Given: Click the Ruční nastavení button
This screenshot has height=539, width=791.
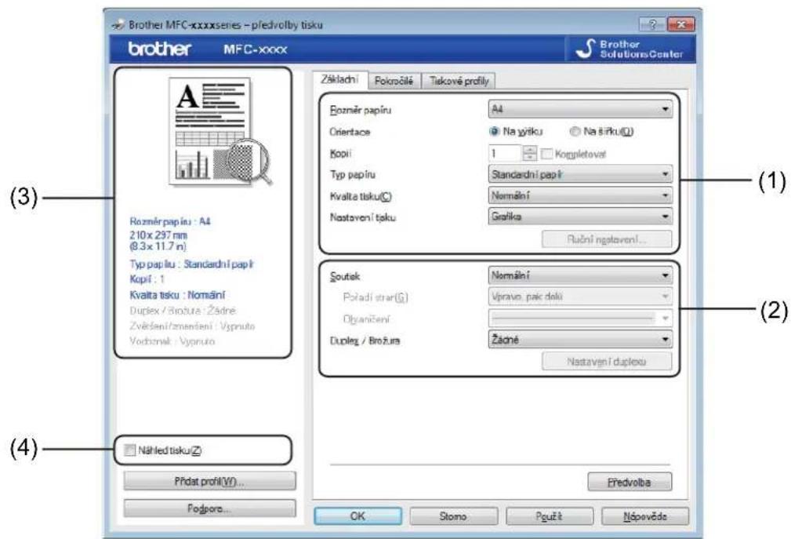Looking at the screenshot, I should pos(607,239).
